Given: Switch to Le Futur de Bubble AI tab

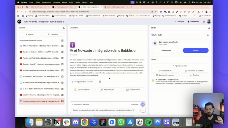Looking at the screenshot, I should click(x=64, y=7).
